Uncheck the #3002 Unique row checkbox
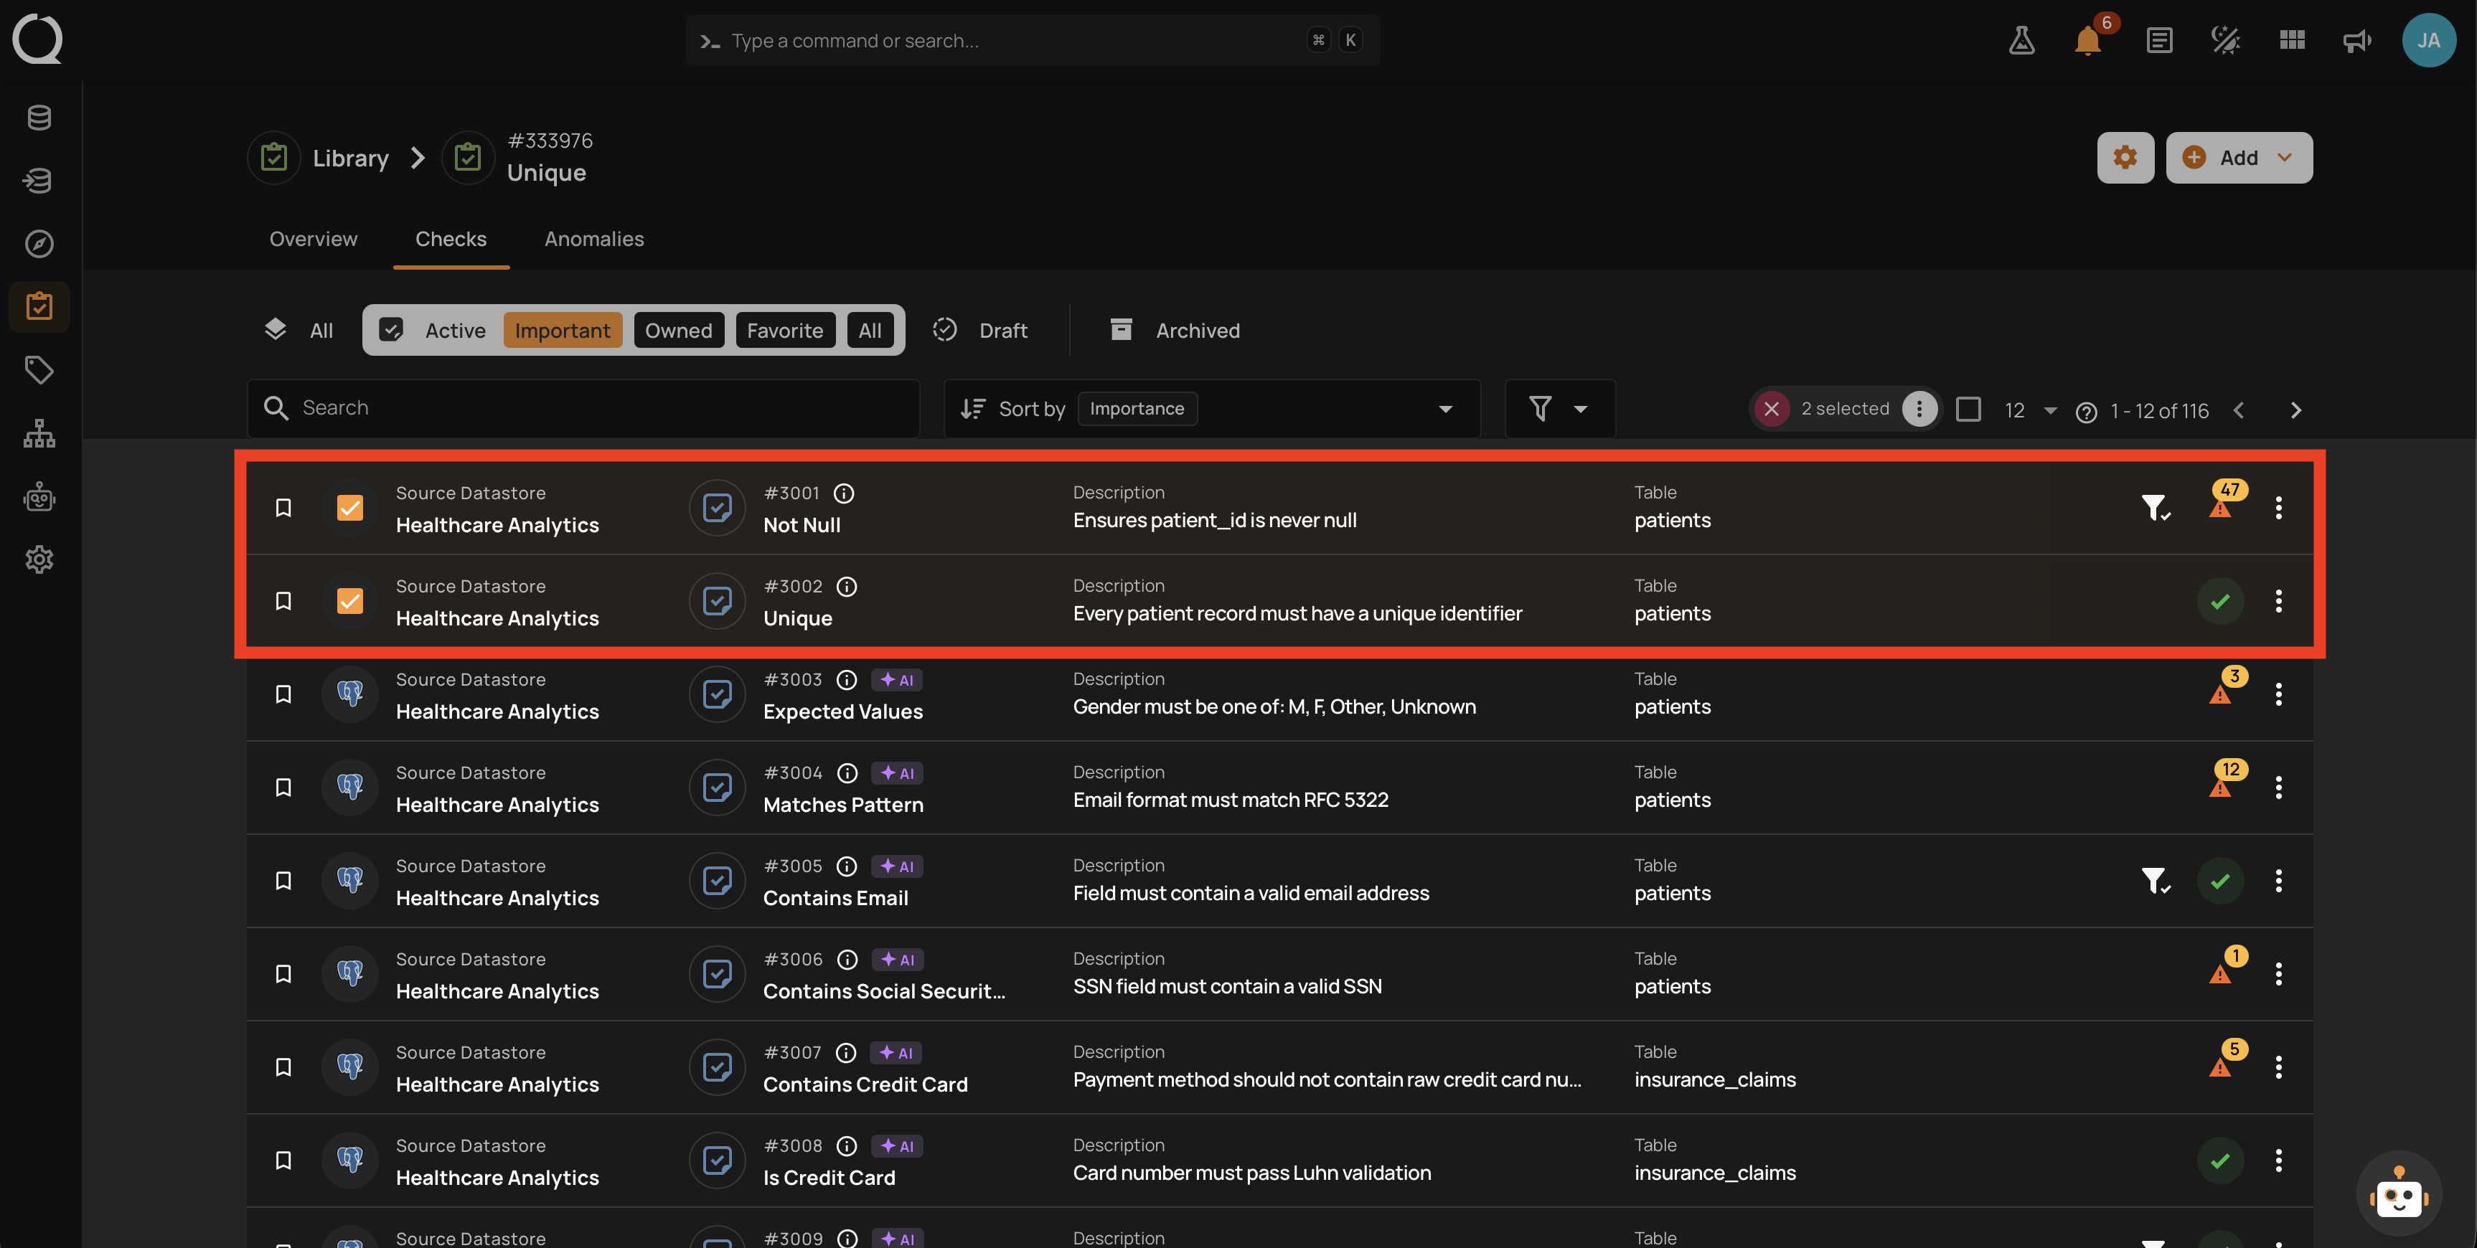This screenshot has width=2477, height=1248. (350, 601)
